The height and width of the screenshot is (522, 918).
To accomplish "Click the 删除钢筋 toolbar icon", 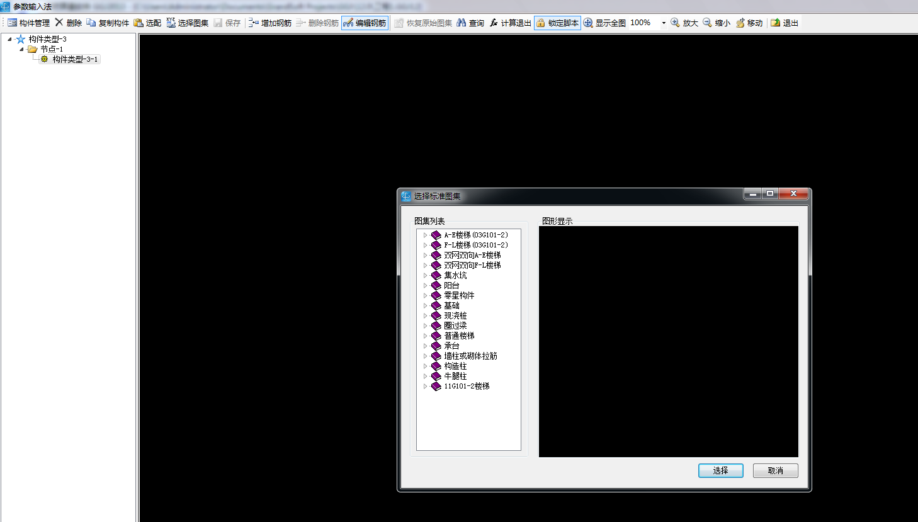I will (300, 23).
